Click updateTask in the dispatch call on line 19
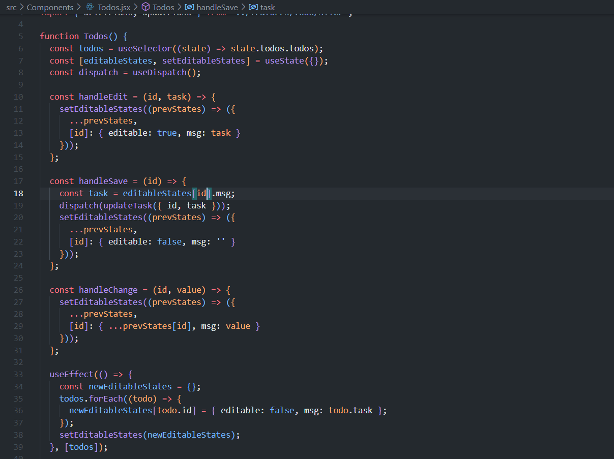 128,205
